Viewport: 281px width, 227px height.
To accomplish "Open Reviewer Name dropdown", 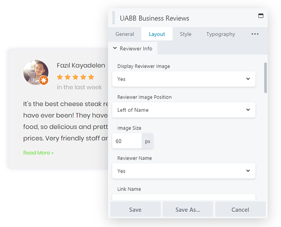I will click(184, 171).
